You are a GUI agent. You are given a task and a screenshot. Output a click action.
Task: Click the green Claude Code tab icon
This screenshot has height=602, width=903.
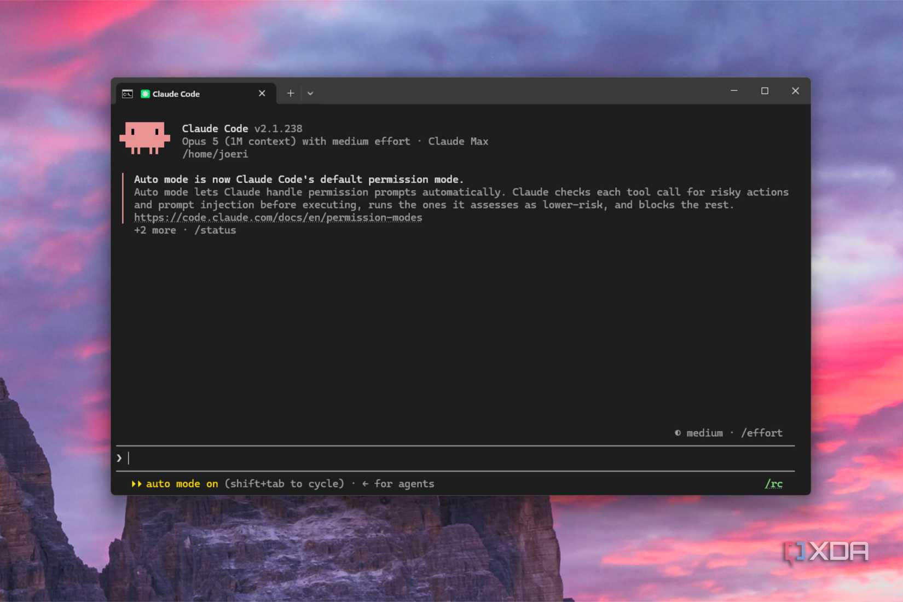click(145, 94)
